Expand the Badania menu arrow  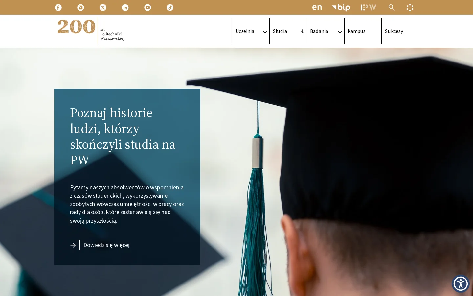click(x=340, y=31)
